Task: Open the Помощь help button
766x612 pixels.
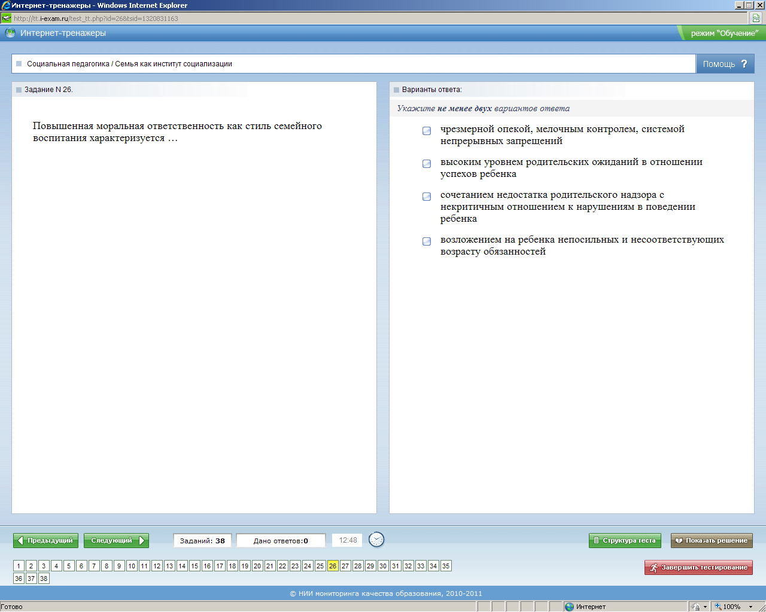Action: (725, 64)
